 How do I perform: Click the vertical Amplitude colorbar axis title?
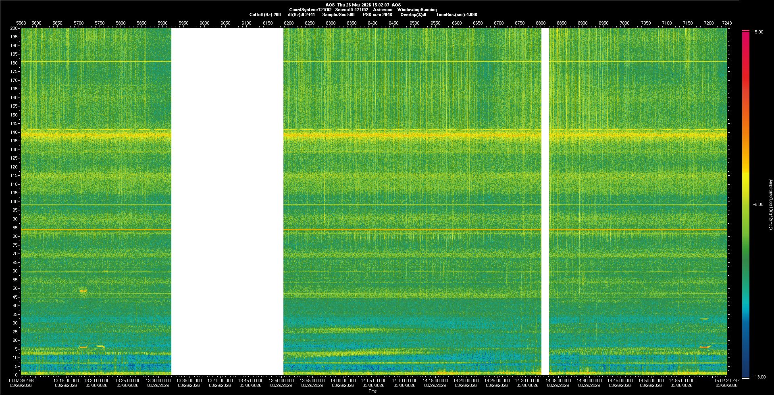(770, 205)
